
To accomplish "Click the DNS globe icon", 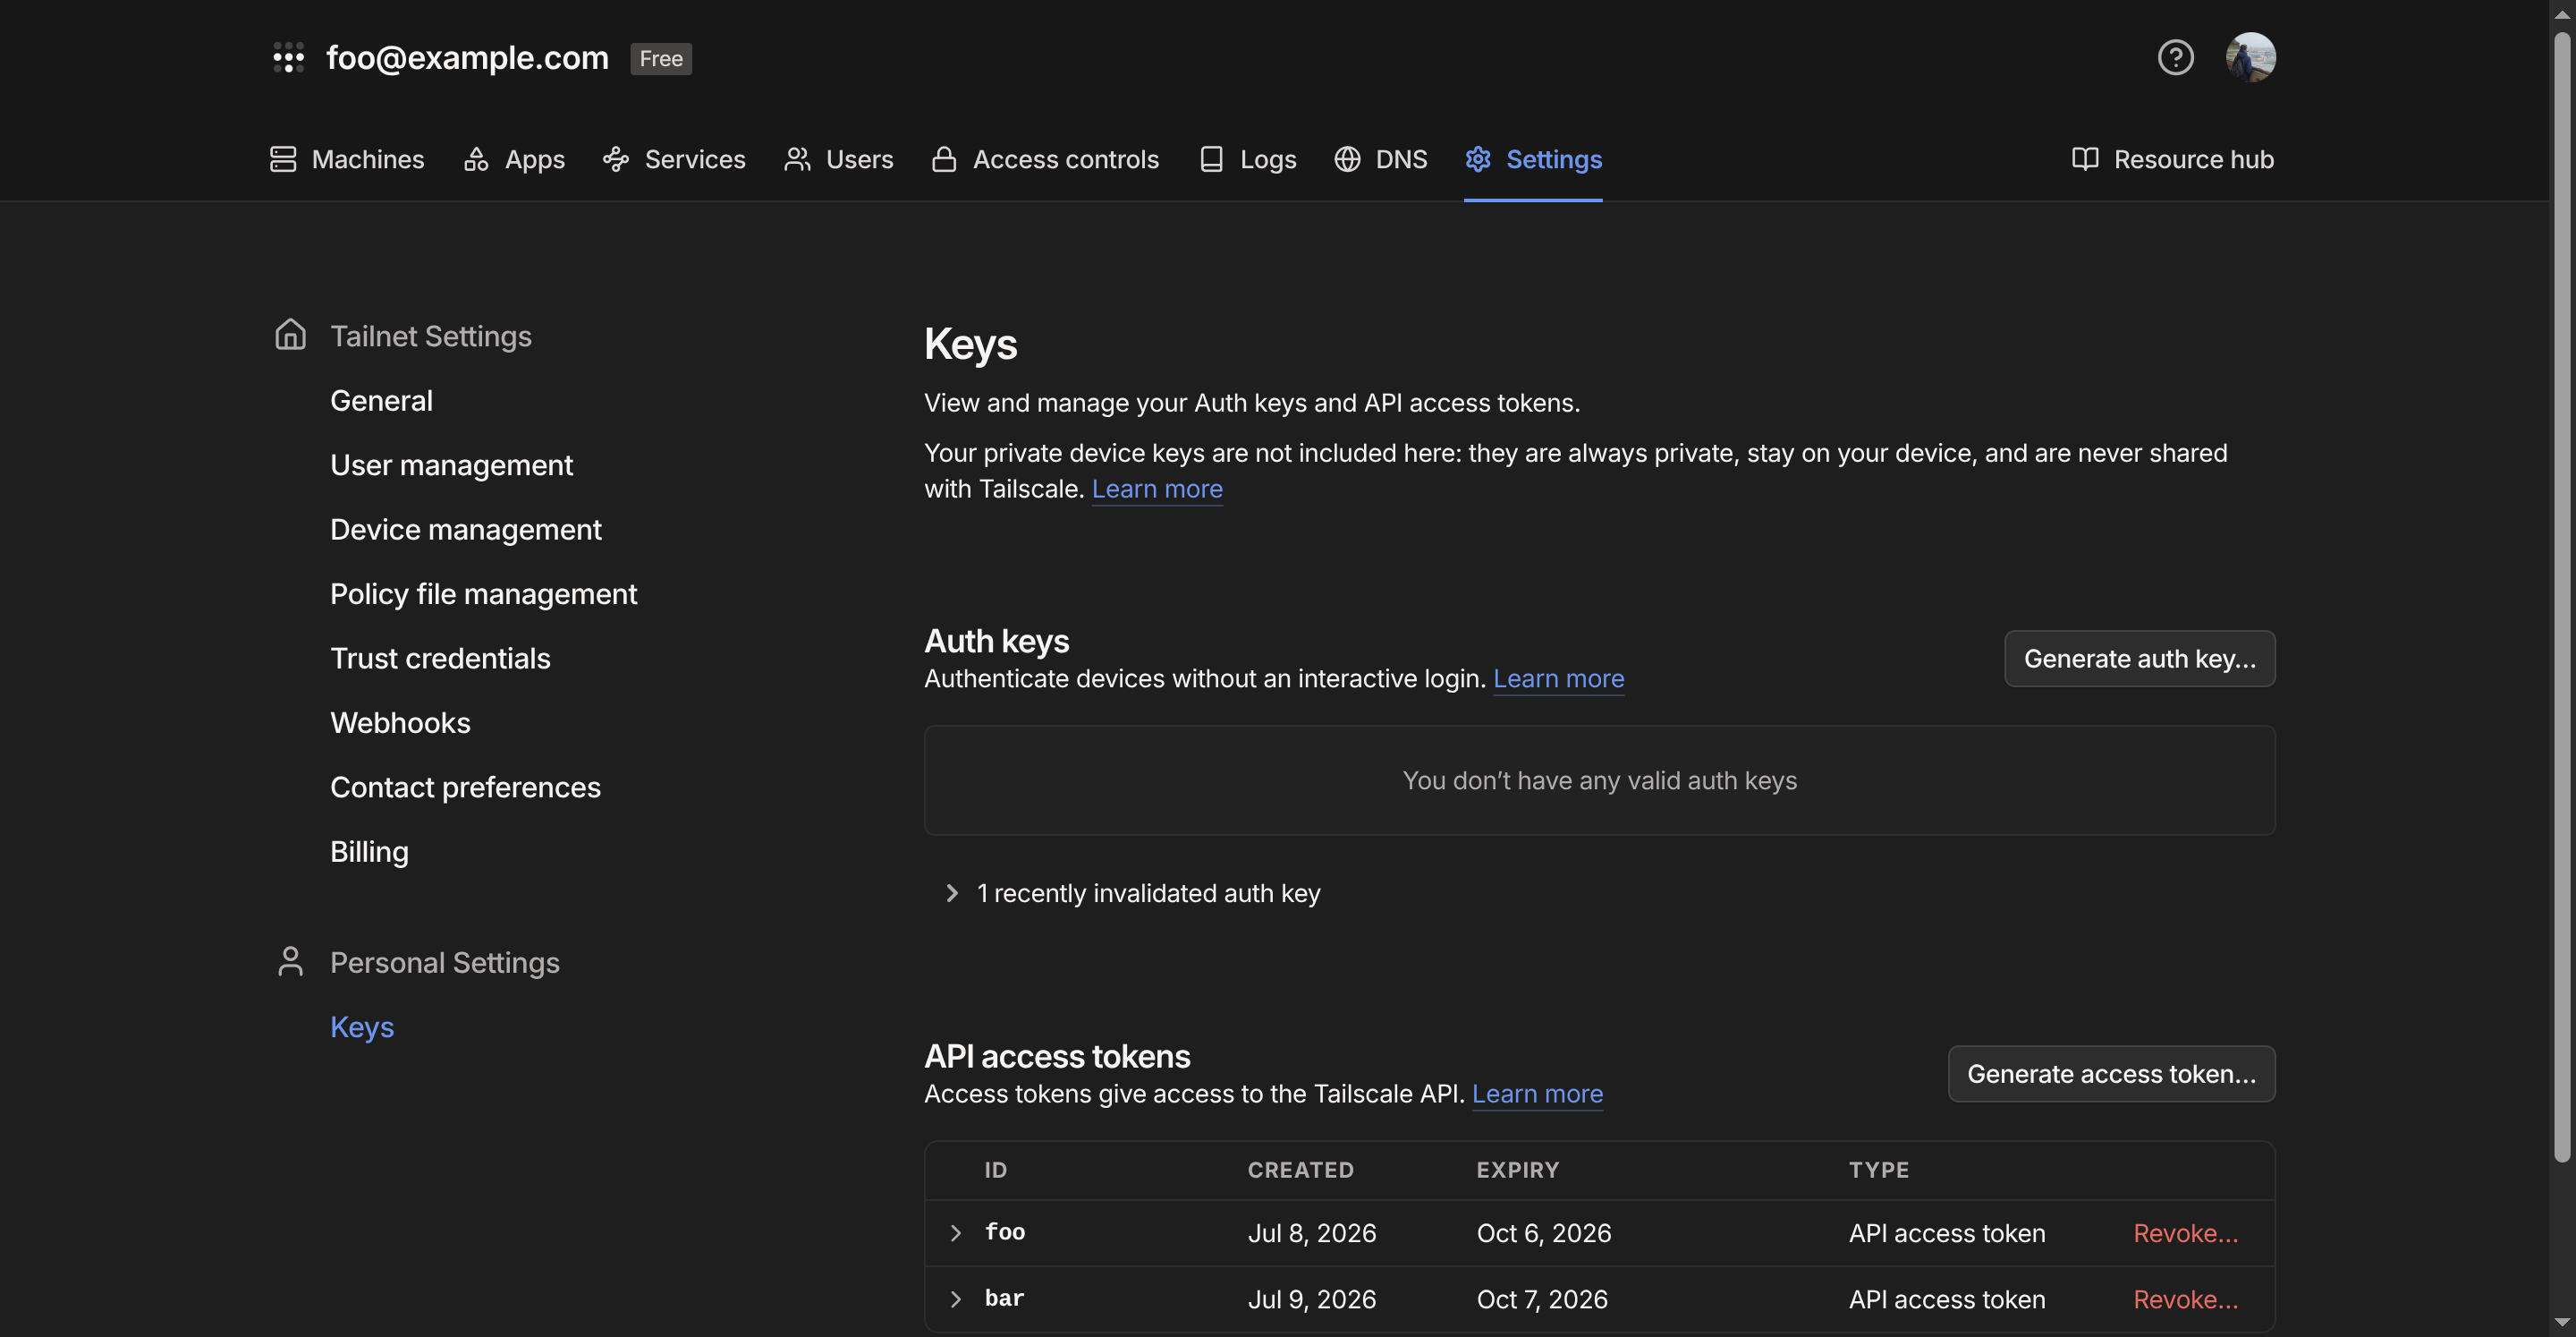I will tap(1347, 159).
